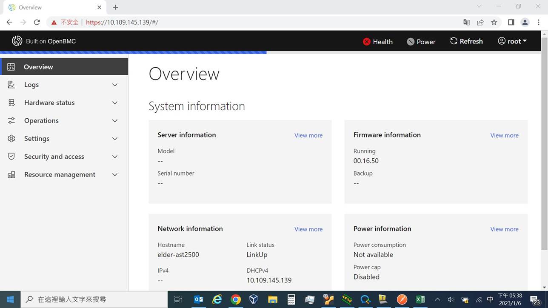Click the Settings gear icon in sidebar

(x=11, y=139)
